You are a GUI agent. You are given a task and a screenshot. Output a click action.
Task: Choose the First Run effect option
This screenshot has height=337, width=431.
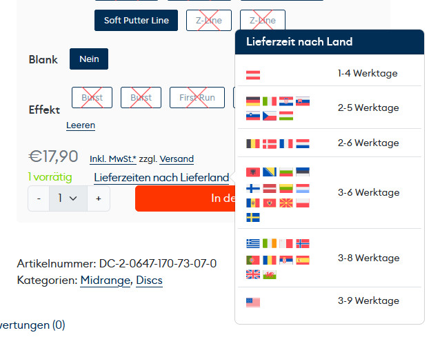pos(197,98)
